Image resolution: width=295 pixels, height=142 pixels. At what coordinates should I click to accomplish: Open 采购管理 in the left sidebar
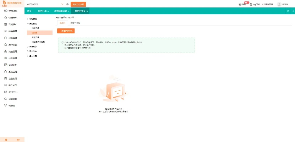coord(12,38)
